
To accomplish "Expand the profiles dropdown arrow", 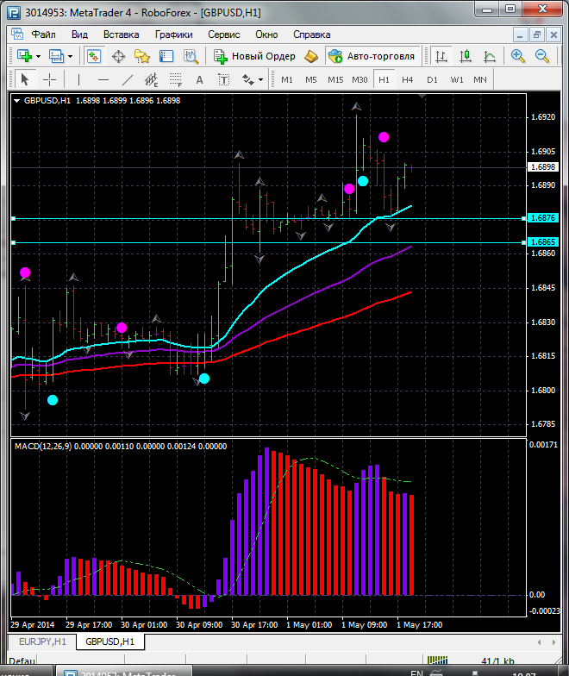I will coord(71,56).
